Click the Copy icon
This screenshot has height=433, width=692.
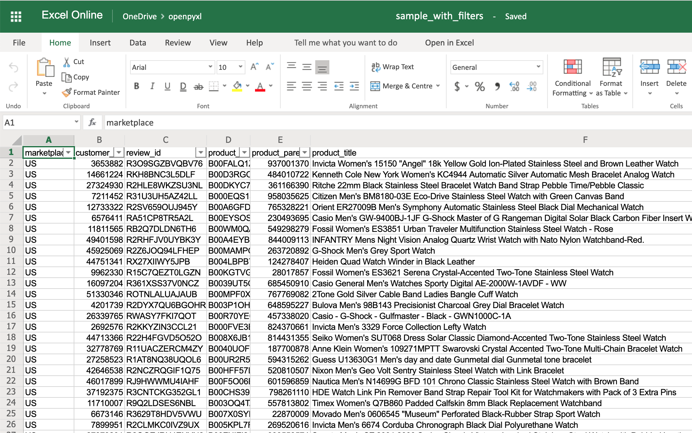[x=67, y=77]
